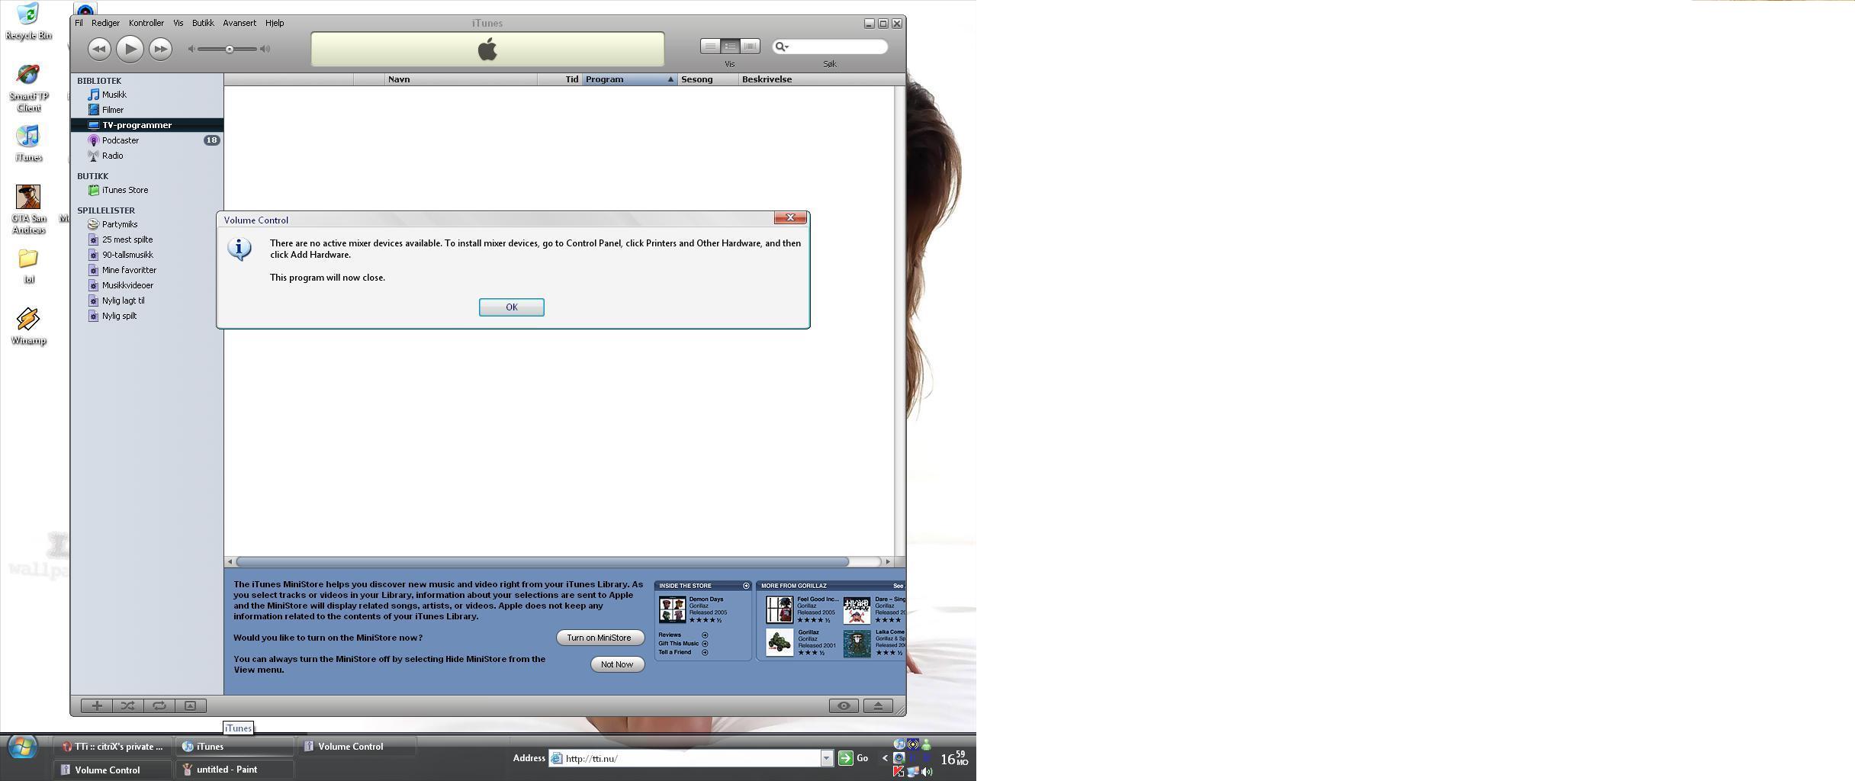The width and height of the screenshot is (1855, 781).
Task: Sort by the Navn column header
Action: click(461, 79)
